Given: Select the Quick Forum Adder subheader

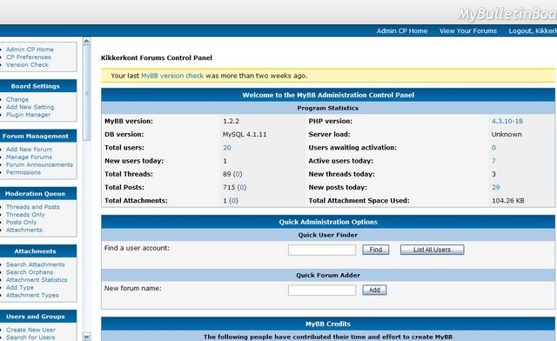Looking at the screenshot, I should pyautogui.click(x=328, y=275).
